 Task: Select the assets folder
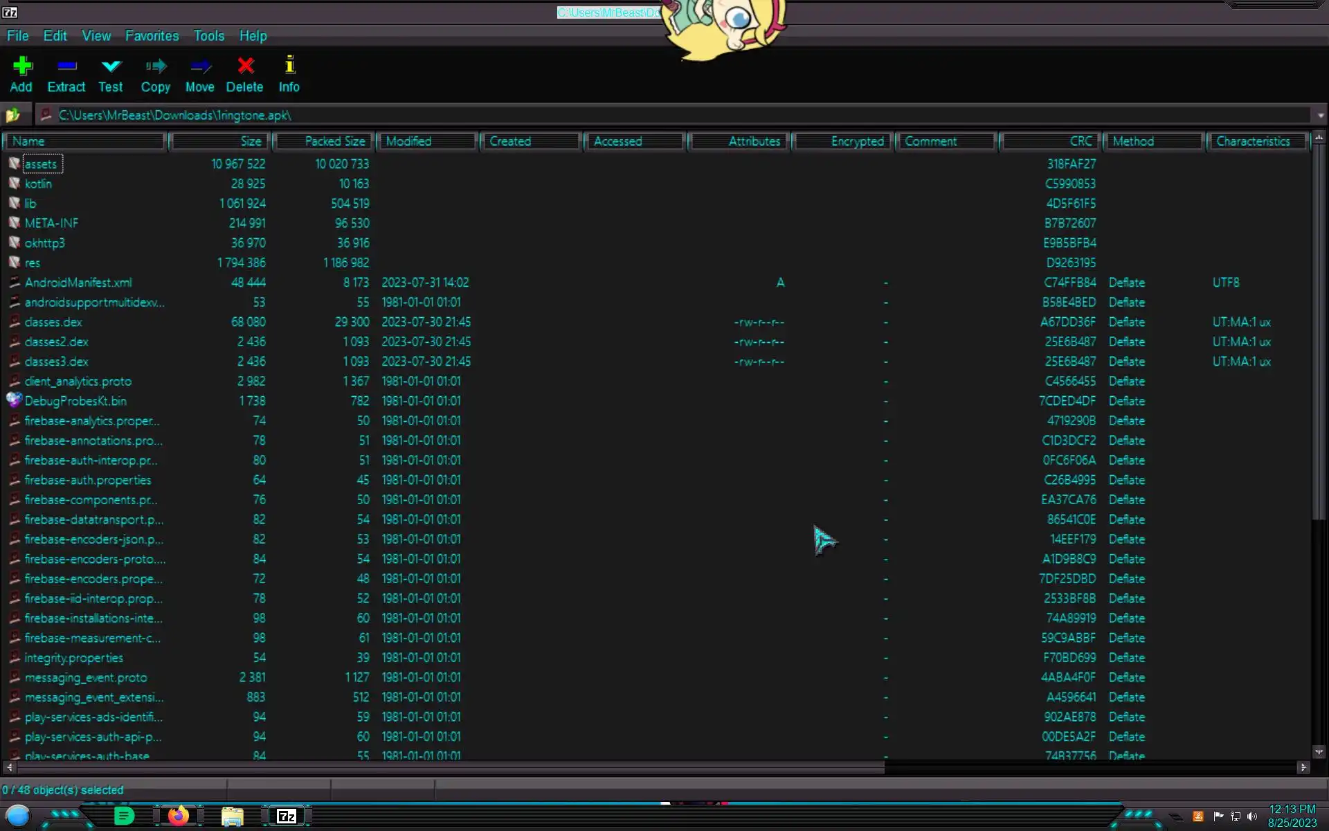tap(41, 164)
